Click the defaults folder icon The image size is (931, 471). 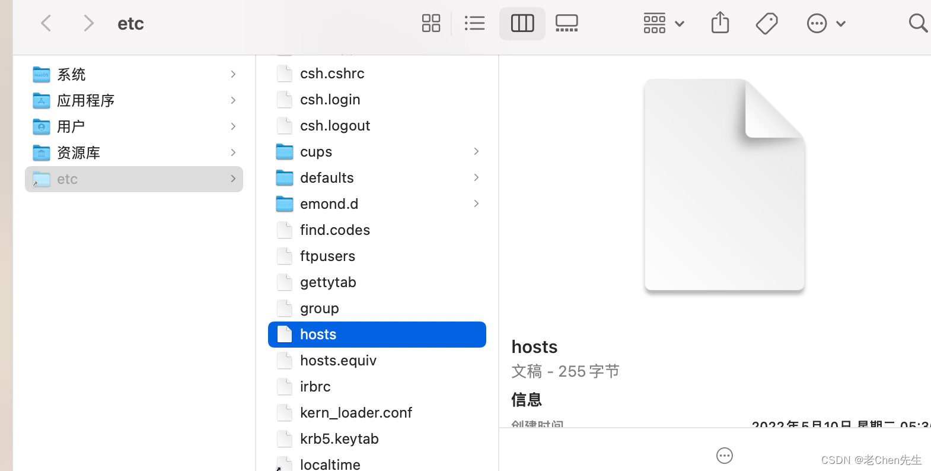pos(285,178)
